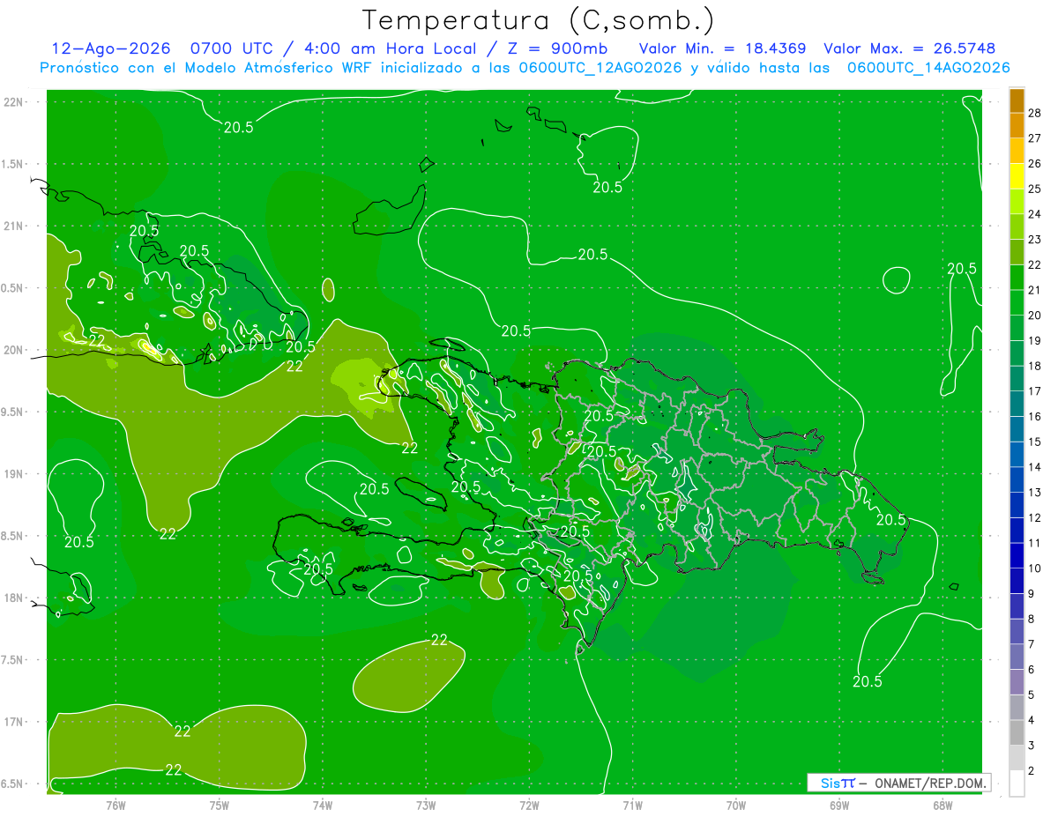1058x817 pixels.
Task: Click the 71W longitude axis label
Action: (x=632, y=806)
